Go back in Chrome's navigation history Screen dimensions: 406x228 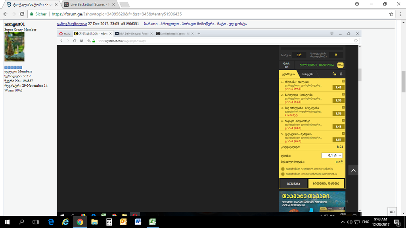click(6, 14)
